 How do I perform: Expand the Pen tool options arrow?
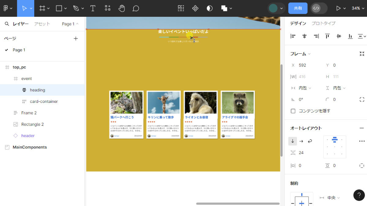tap(83, 8)
